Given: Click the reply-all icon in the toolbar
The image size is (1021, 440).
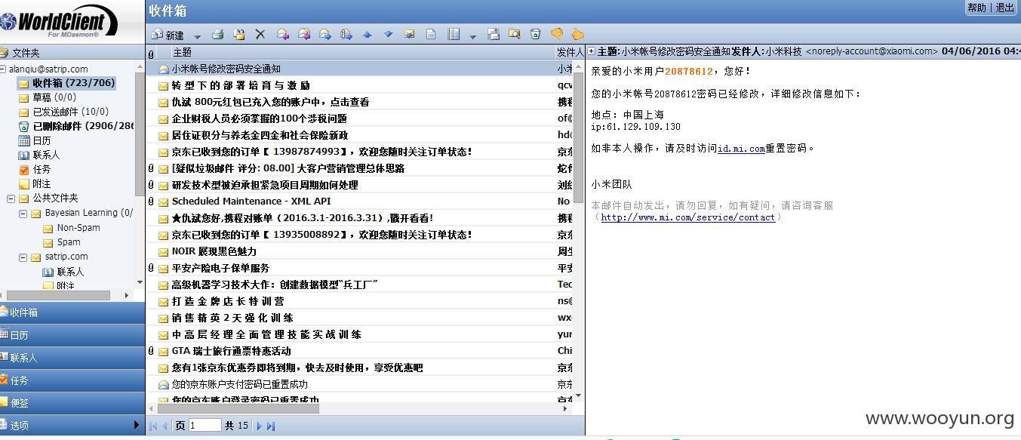Looking at the screenshot, I should (x=304, y=34).
